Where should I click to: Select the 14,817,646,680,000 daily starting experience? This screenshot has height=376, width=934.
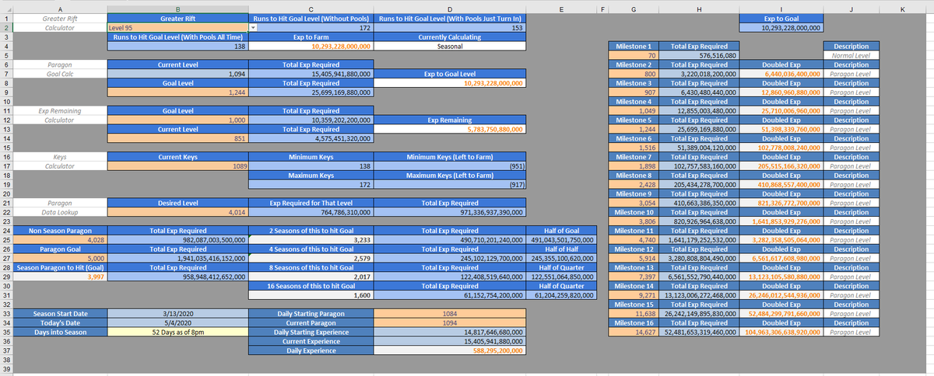point(450,332)
